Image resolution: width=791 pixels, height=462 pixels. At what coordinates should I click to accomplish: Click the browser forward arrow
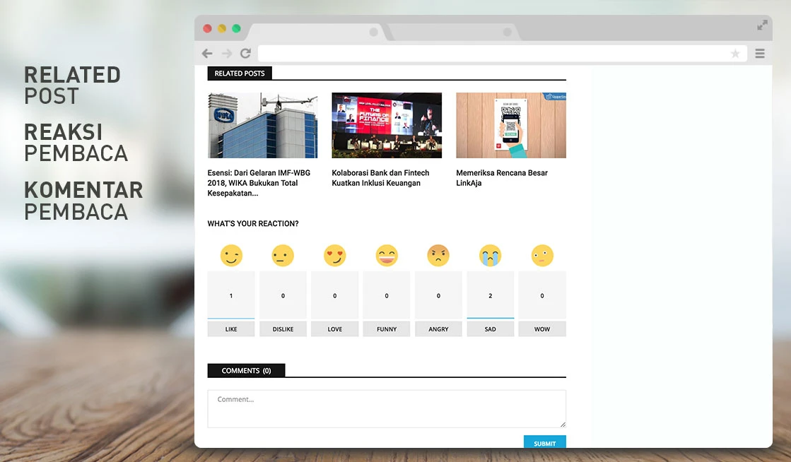226,53
